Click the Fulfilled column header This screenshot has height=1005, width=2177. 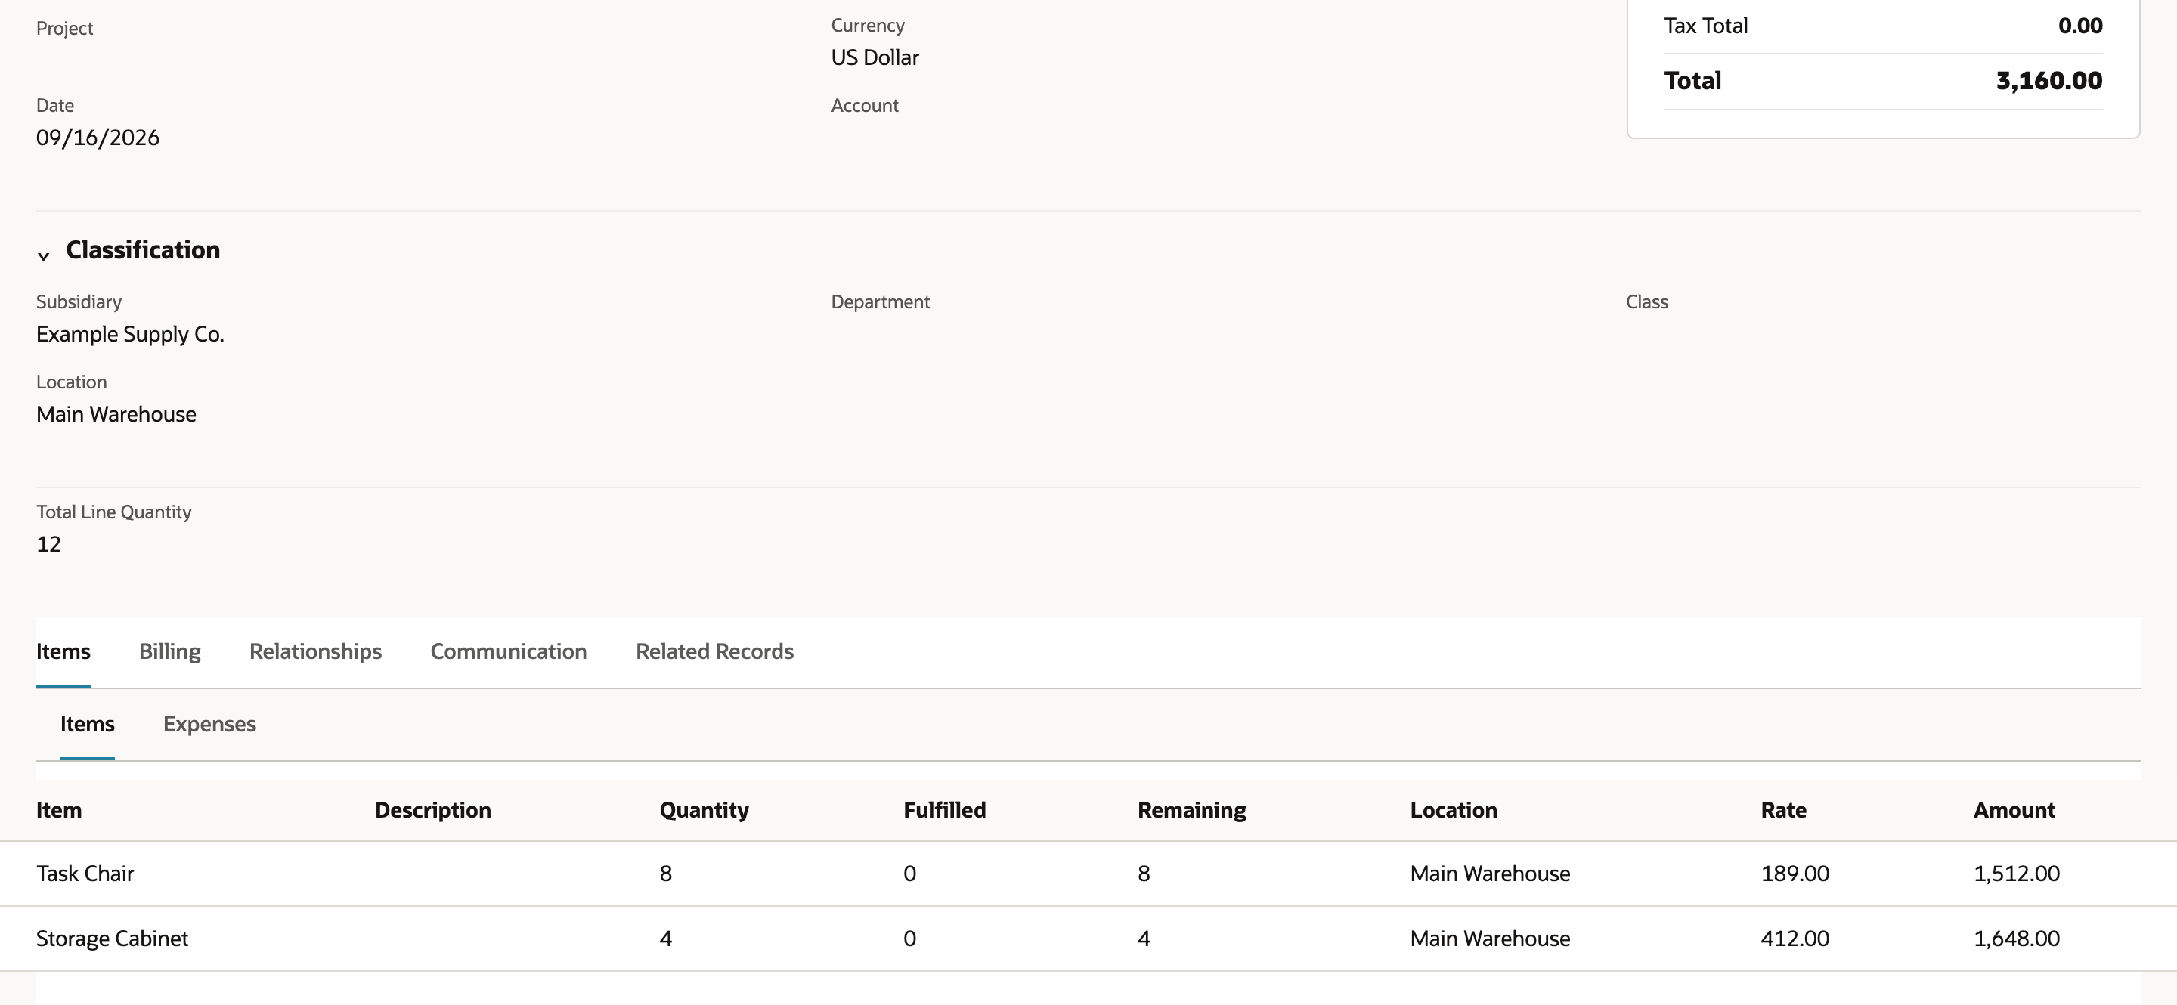[x=944, y=810]
